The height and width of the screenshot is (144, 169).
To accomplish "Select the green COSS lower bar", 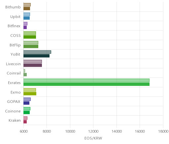I will click(30, 37).
